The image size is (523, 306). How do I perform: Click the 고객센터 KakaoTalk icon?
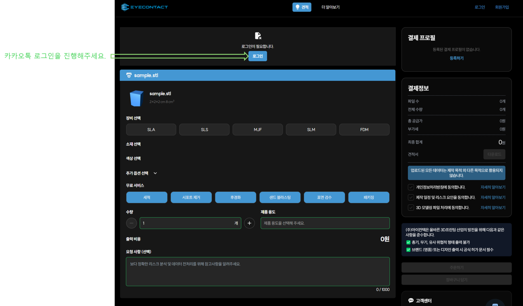click(411, 301)
